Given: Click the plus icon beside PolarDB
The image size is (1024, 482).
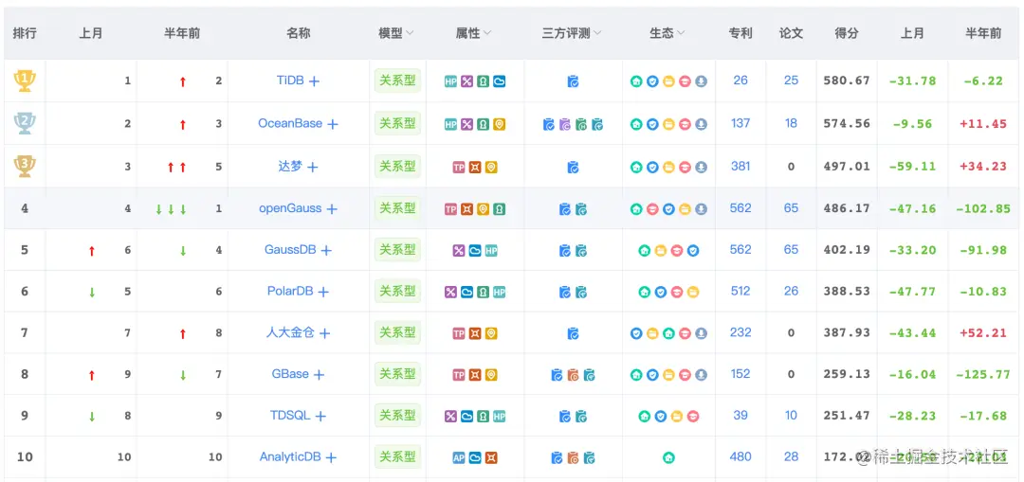Looking at the screenshot, I should point(322,293).
